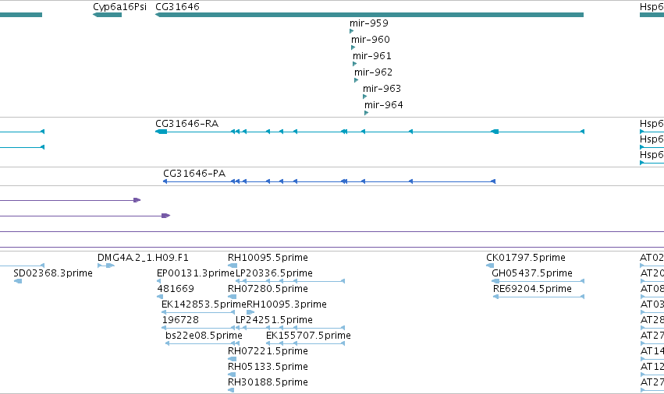Click the CG31646-RA terminal exon block

point(161,132)
